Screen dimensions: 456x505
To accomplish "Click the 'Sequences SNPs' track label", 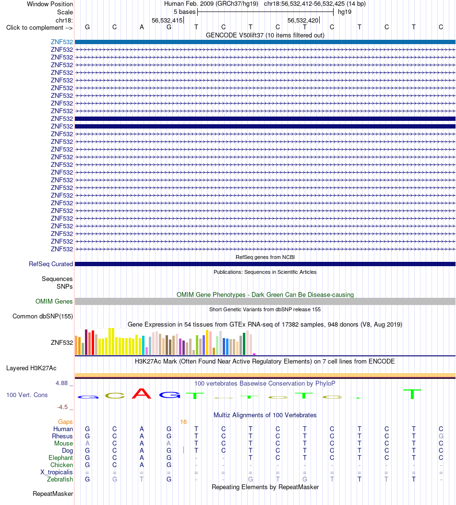I will click(x=57, y=283).
